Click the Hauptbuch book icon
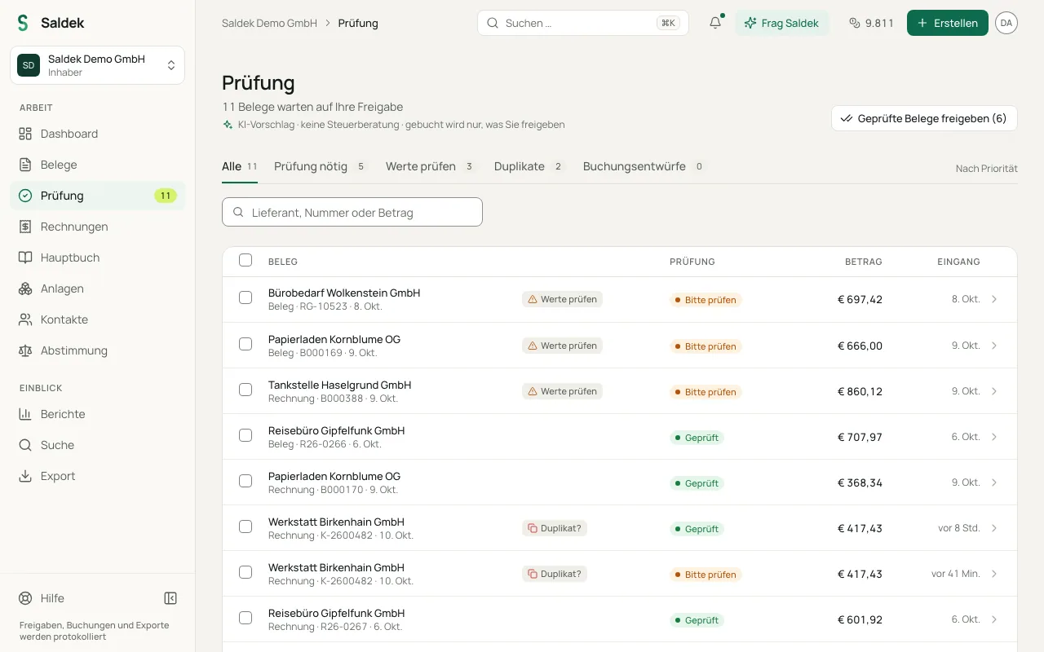 (x=25, y=258)
